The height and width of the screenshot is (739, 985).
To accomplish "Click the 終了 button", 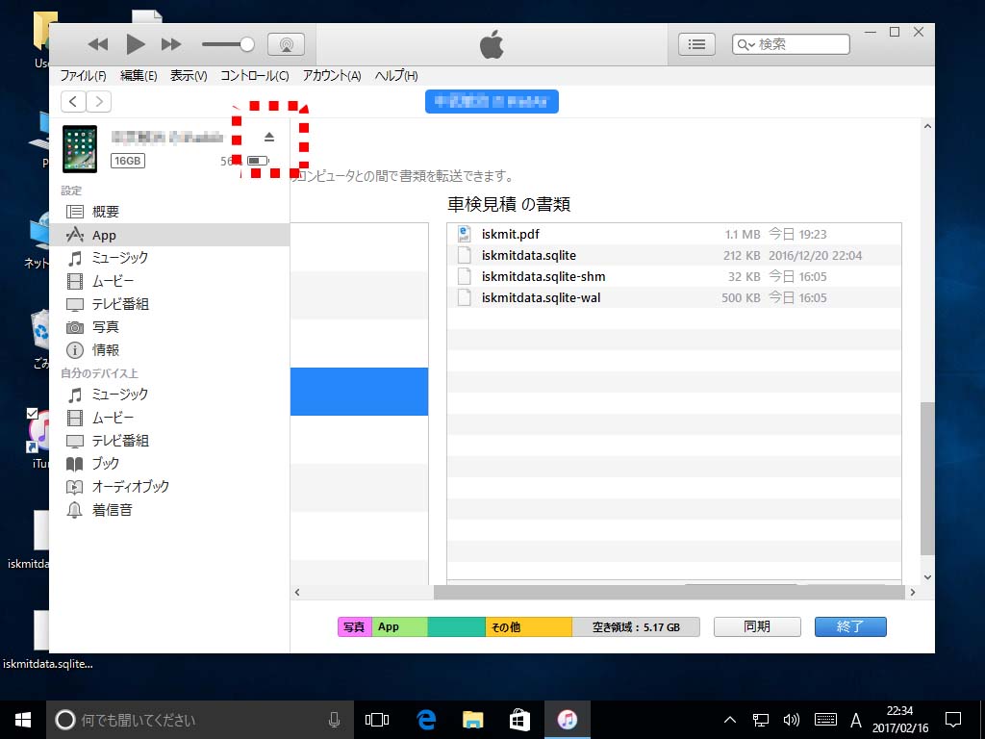I will (x=850, y=626).
